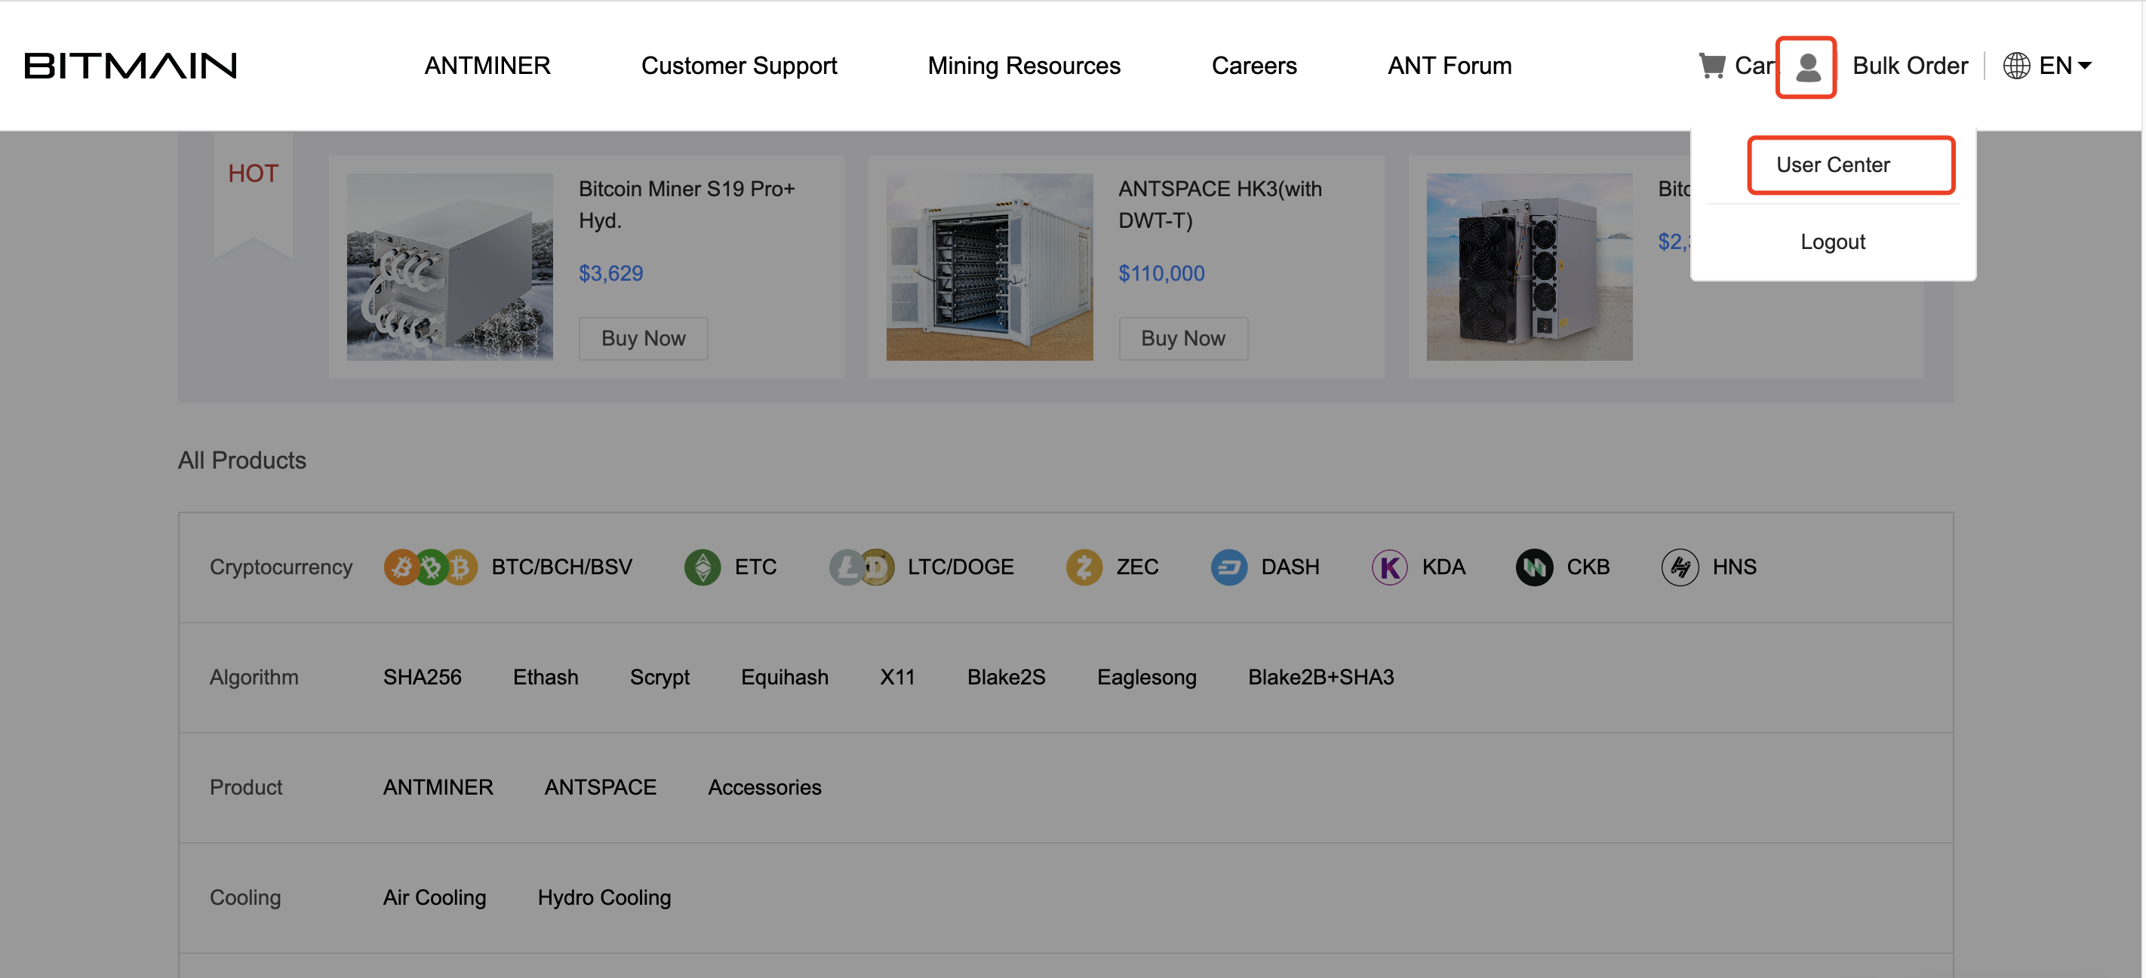The height and width of the screenshot is (978, 2146).
Task: Filter by Blake2S algorithm
Action: [x=1007, y=677]
